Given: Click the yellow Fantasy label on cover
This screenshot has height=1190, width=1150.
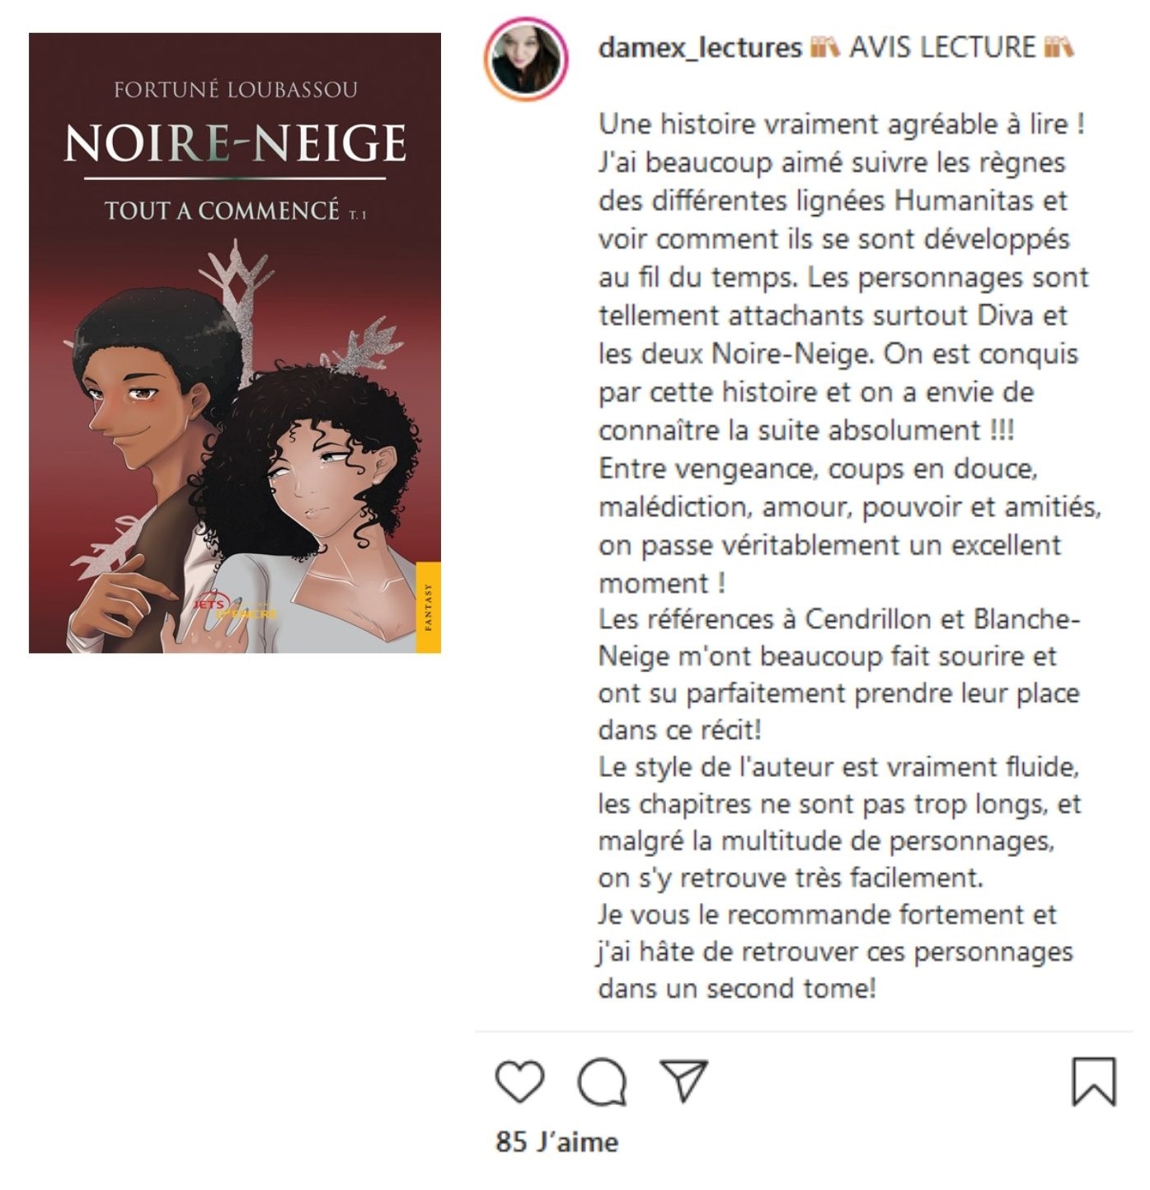Looking at the screenshot, I should coord(429,607).
